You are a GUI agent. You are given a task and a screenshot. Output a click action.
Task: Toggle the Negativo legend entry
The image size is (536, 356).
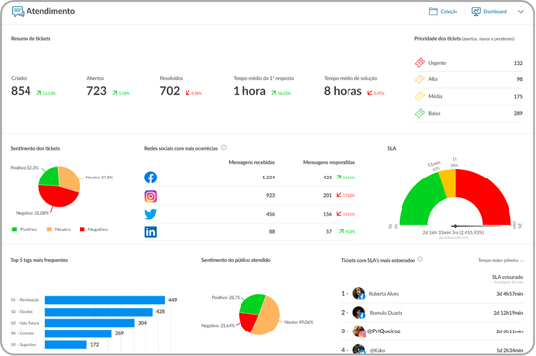93,229
